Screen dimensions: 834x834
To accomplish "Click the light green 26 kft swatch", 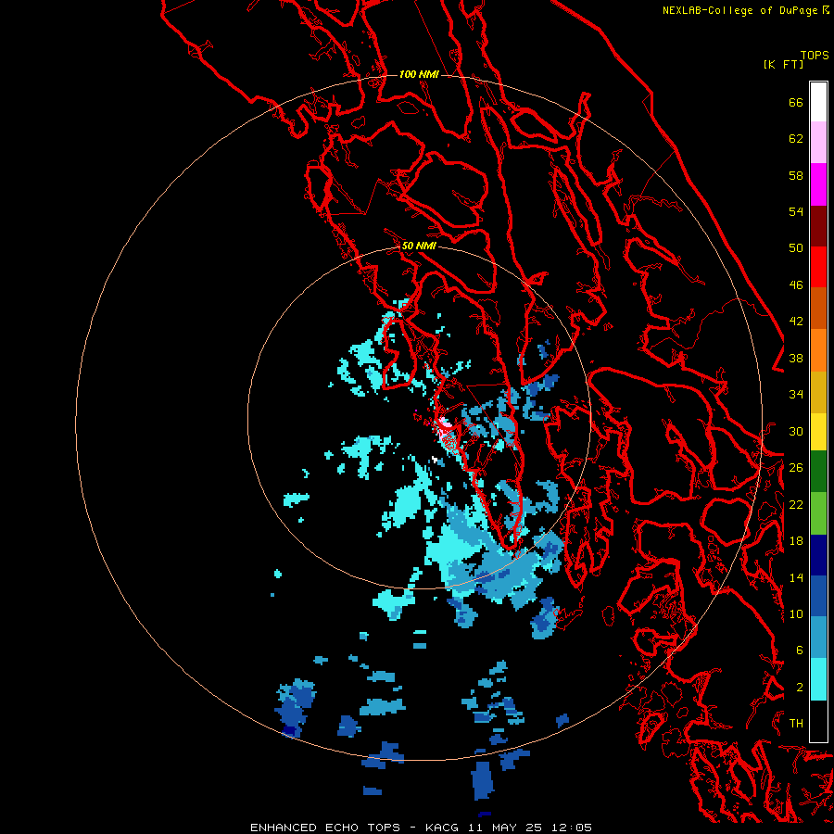I will [818, 513].
